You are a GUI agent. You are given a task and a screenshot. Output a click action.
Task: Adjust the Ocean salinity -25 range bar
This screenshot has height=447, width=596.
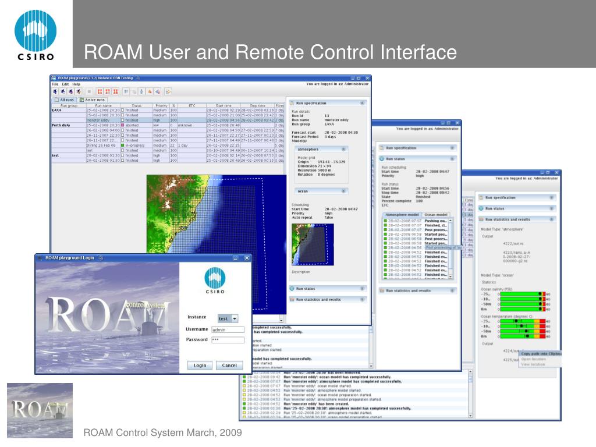pyautogui.click(x=523, y=294)
